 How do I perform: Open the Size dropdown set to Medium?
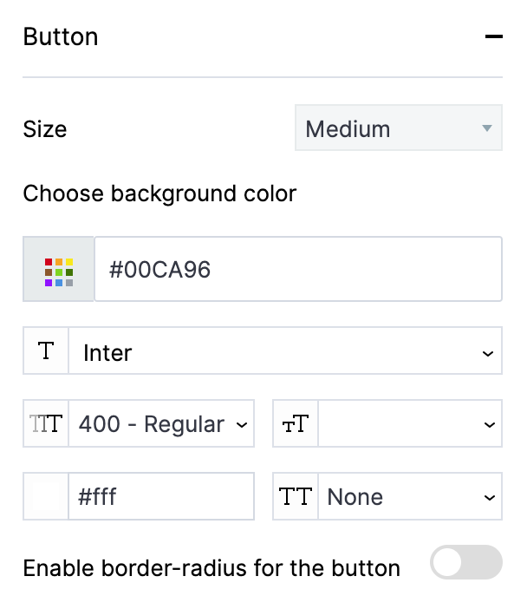(x=398, y=128)
